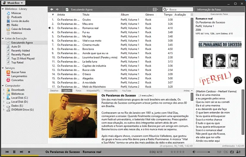Go forward with the right arrow

57,9
